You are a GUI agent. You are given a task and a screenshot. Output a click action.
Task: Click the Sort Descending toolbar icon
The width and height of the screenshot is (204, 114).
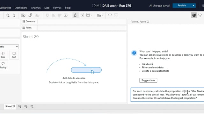(60, 15)
